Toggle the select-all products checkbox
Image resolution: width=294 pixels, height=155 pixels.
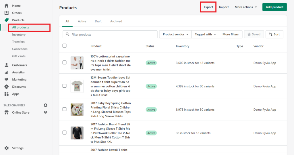64,46
